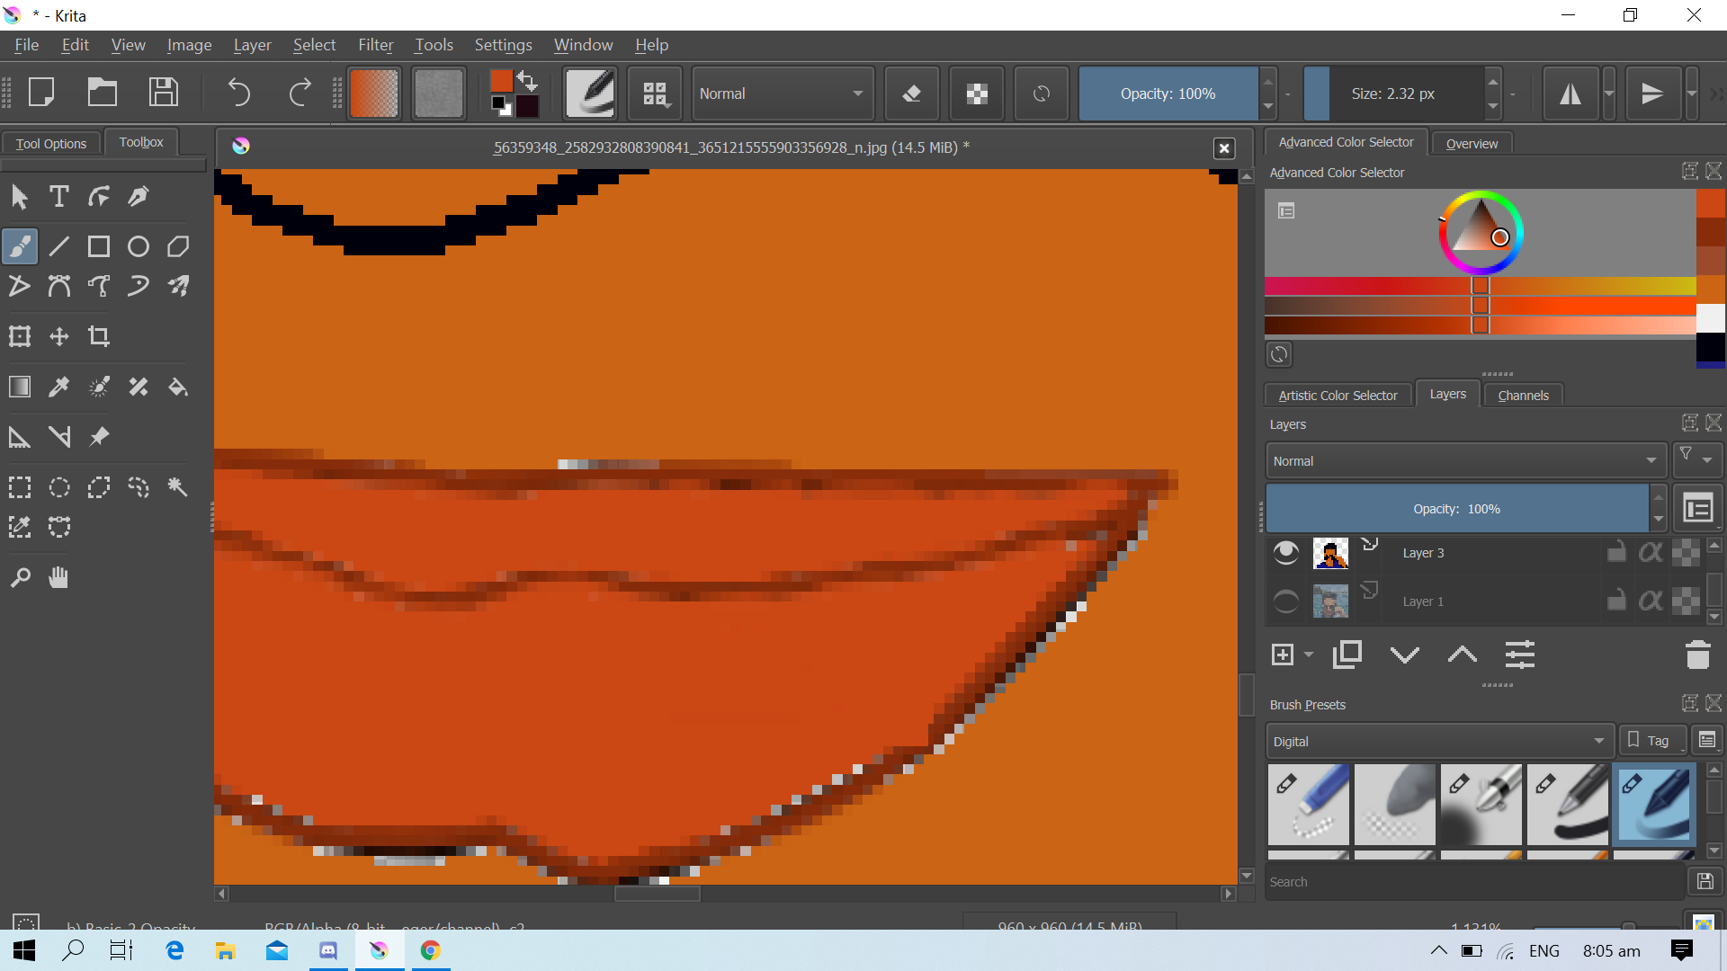Open layer properties sliders button
1727x971 pixels.
click(x=1520, y=655)
